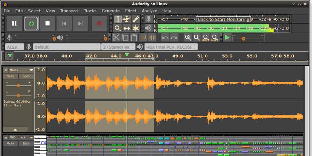
Task: Zoom out on the waveform
Action: pos(197,37)
